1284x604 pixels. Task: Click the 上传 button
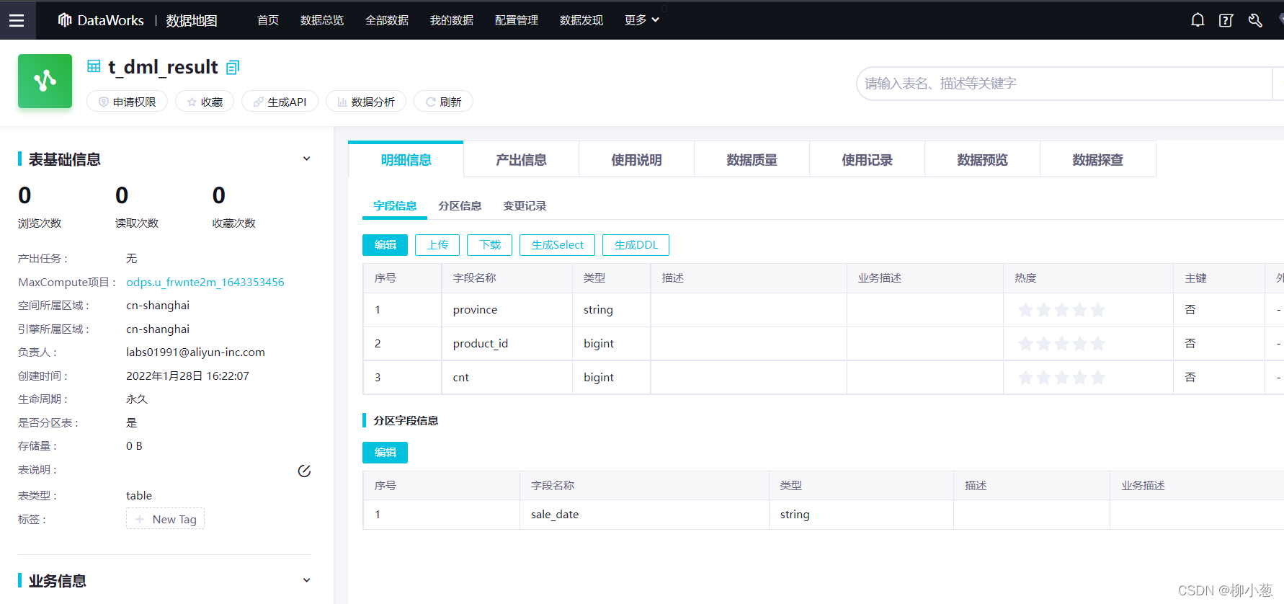[x=437, y=245]
